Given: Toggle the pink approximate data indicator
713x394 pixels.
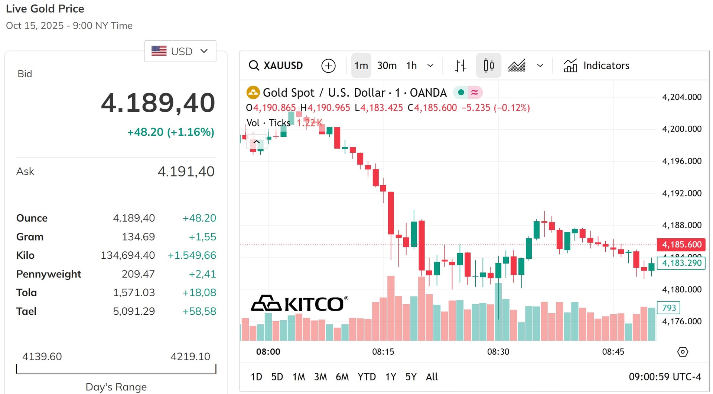Looking at the screenshot, I should click(475, 92).
